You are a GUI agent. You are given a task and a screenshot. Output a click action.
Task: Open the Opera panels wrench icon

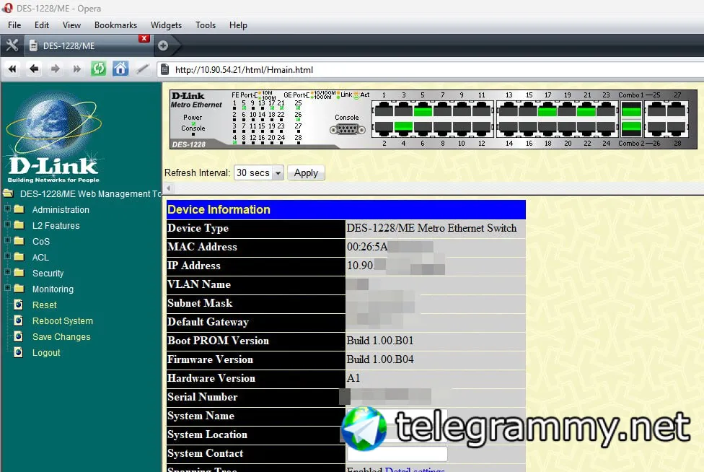12,45
